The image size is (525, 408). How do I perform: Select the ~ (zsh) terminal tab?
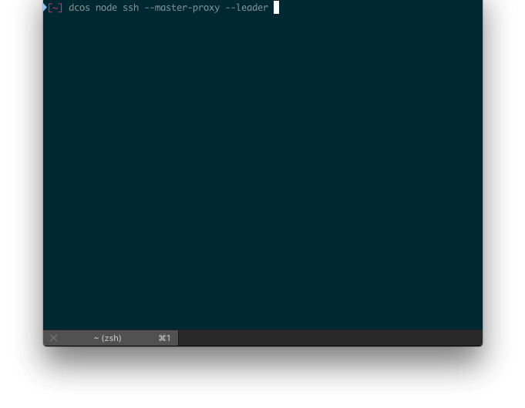[111, 338]
